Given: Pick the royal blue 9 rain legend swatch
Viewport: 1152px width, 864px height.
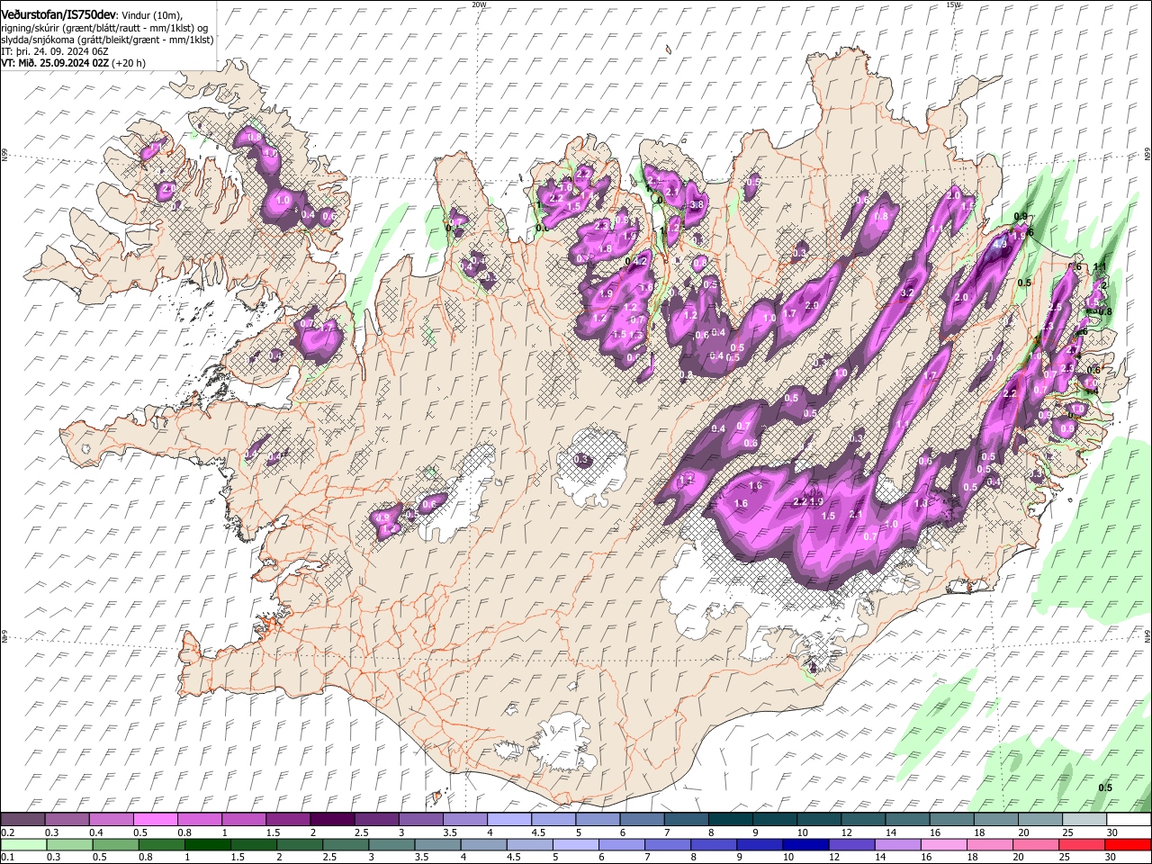Looking at the screenshot, I should [760, 845].
